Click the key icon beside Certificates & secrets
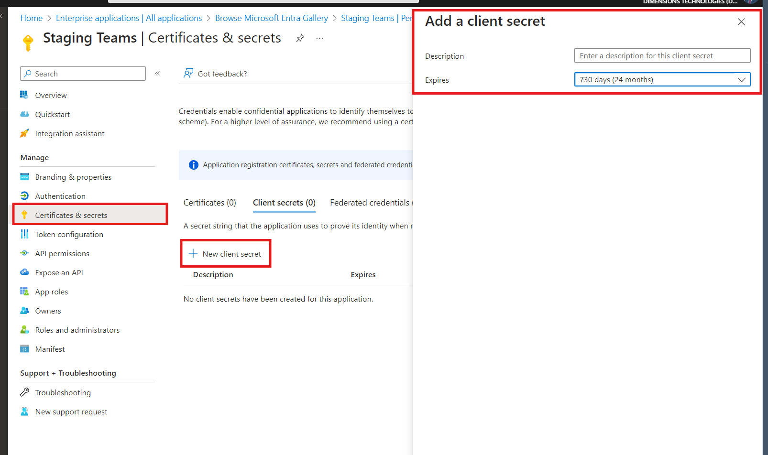768x455 pixels. coord(24,215)
